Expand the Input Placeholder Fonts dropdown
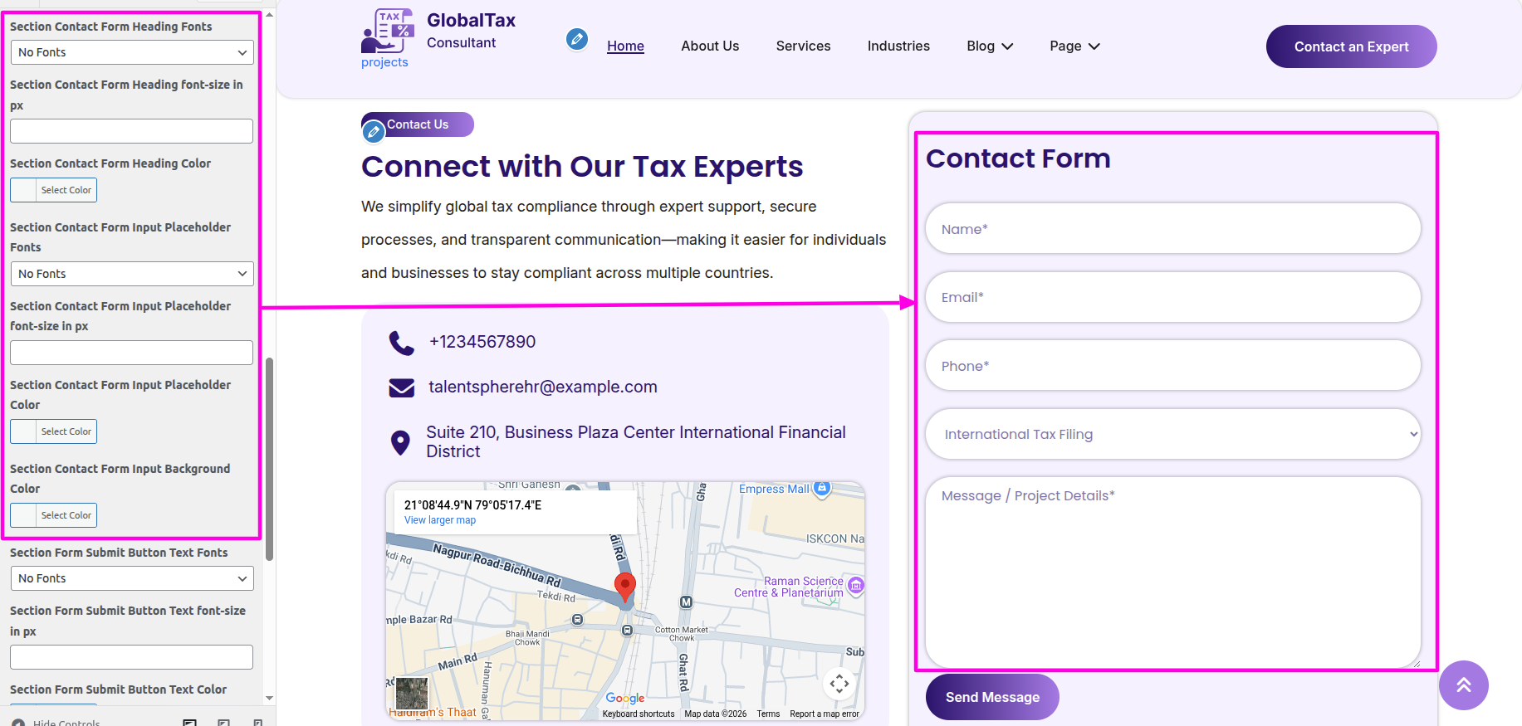Screen dimensions: 1522x726 132,274
